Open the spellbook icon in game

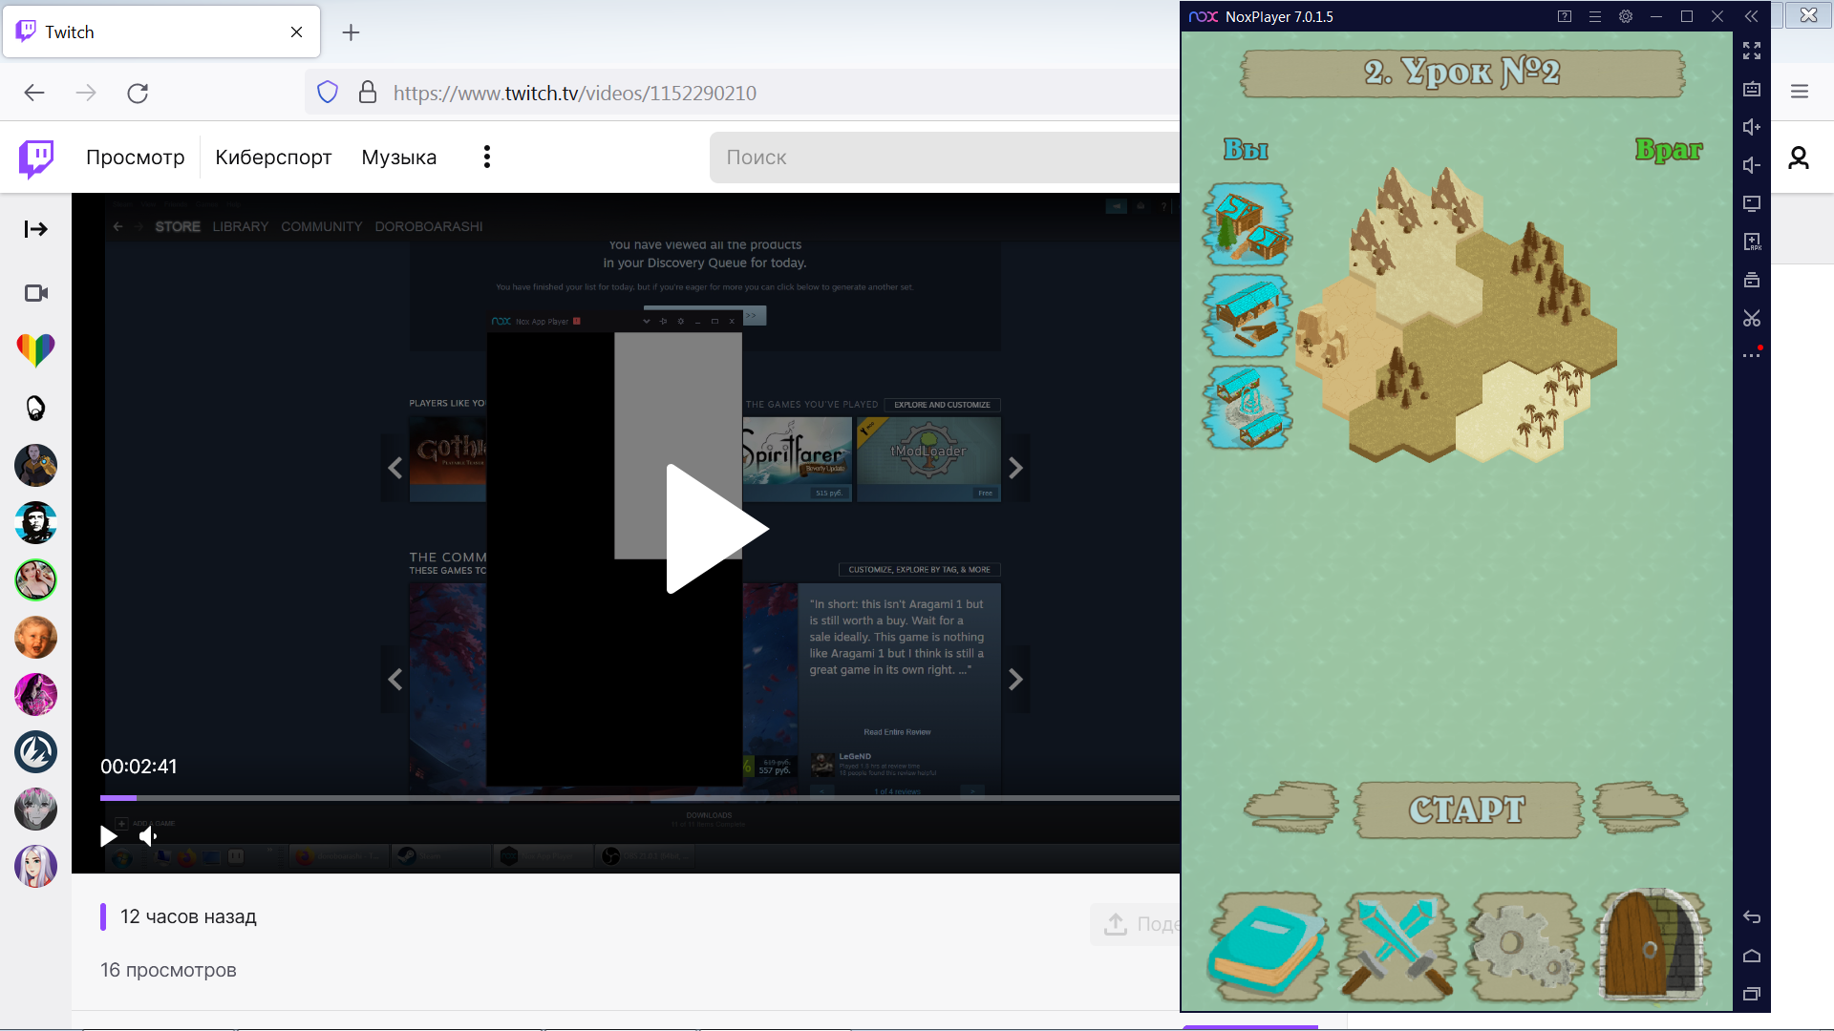coord(1267,945)
